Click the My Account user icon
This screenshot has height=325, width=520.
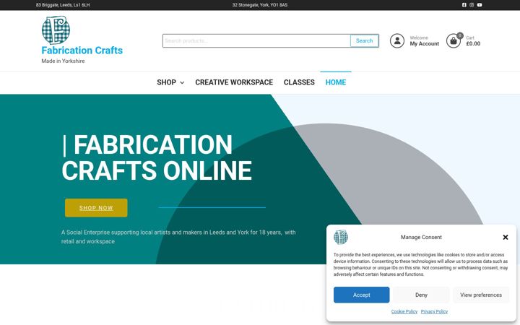[397, 40]
